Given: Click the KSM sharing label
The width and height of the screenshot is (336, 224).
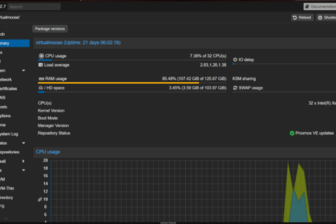Looking at the screenshot, I should click(244, 79).
